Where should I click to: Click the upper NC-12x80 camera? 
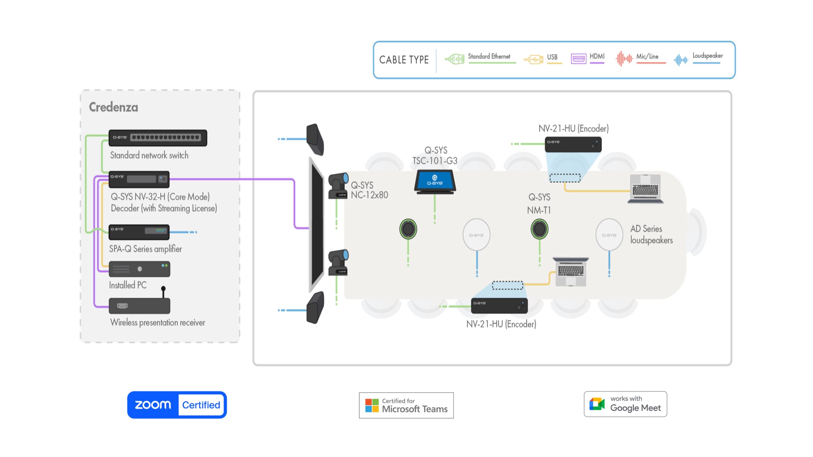(338, 186)
